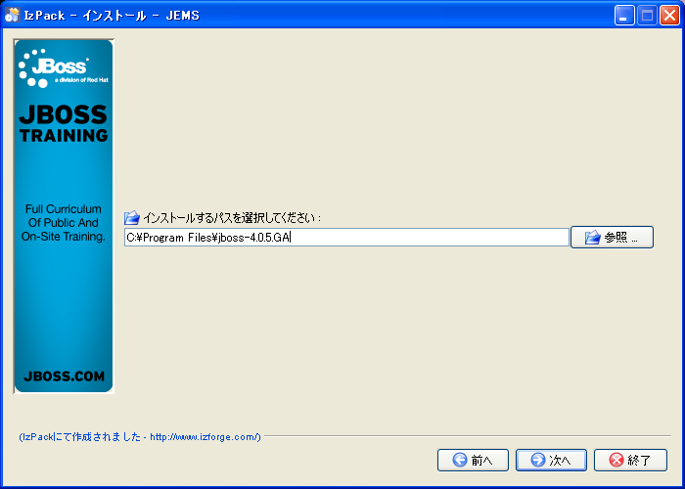Click the Full Curriculum banner text
This screenshot has width=685, height=489.
[64, 223]
